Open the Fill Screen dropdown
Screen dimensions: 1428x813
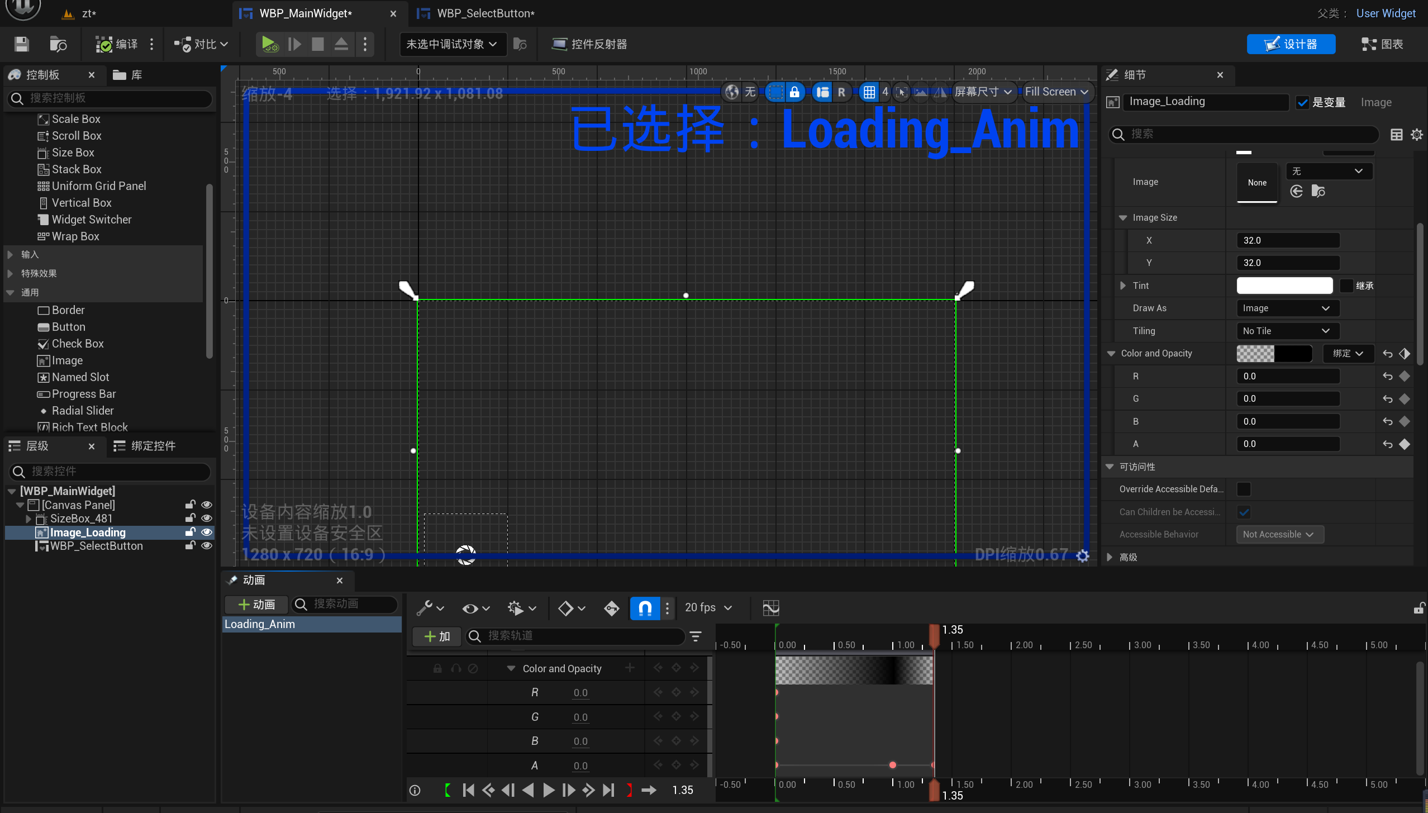(1057, 92)
